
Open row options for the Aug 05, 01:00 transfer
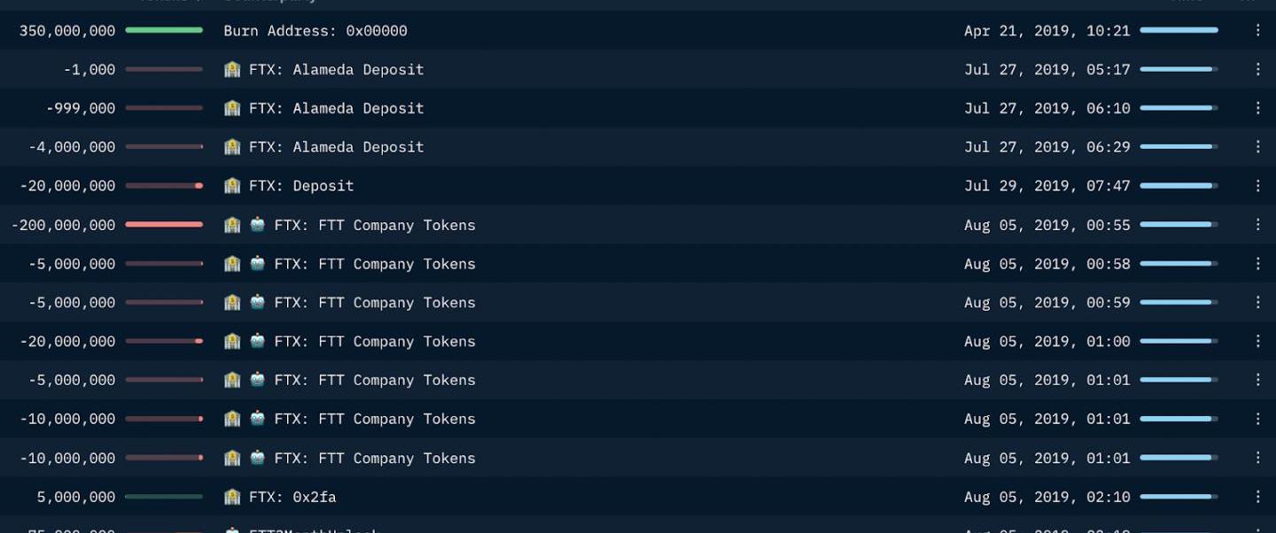1257,341
